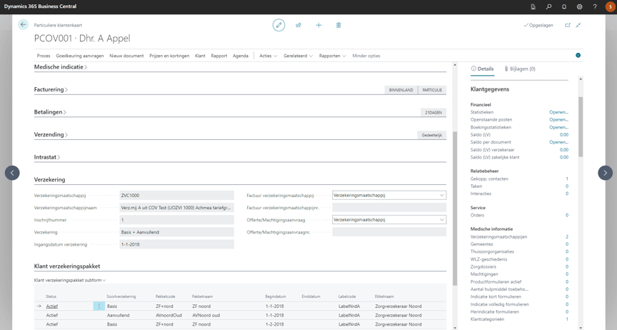This screenshot has height=330, width=617.
Task: Click the pencil edit icon
Action: [279, 25]
